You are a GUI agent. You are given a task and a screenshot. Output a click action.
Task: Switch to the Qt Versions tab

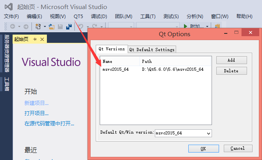pyautogui.click(x=111, y=49)
